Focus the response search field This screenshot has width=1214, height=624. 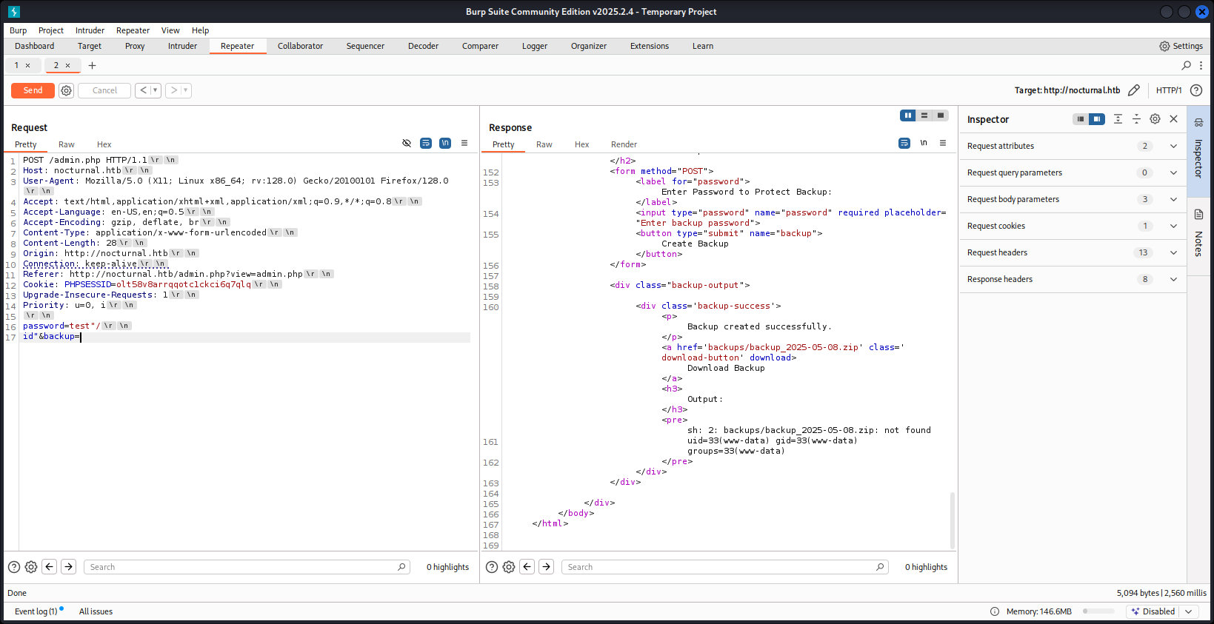(x=724, y=567)
